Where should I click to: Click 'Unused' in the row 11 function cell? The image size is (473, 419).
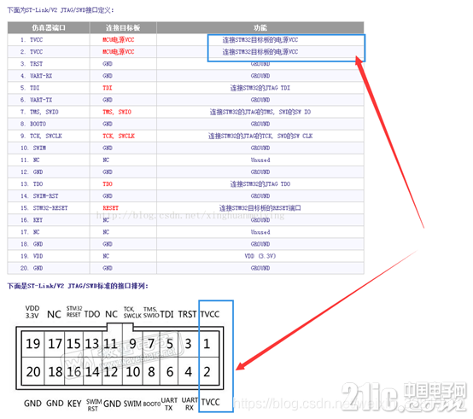[260, 160]
